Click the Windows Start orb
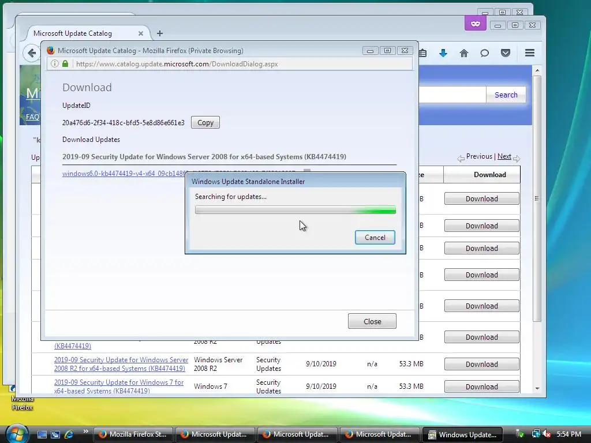The width and height of the screenshot is (591, 443). (x=17, y=433)
